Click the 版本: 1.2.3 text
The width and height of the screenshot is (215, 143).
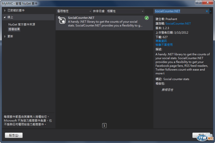tap(162, 28)
